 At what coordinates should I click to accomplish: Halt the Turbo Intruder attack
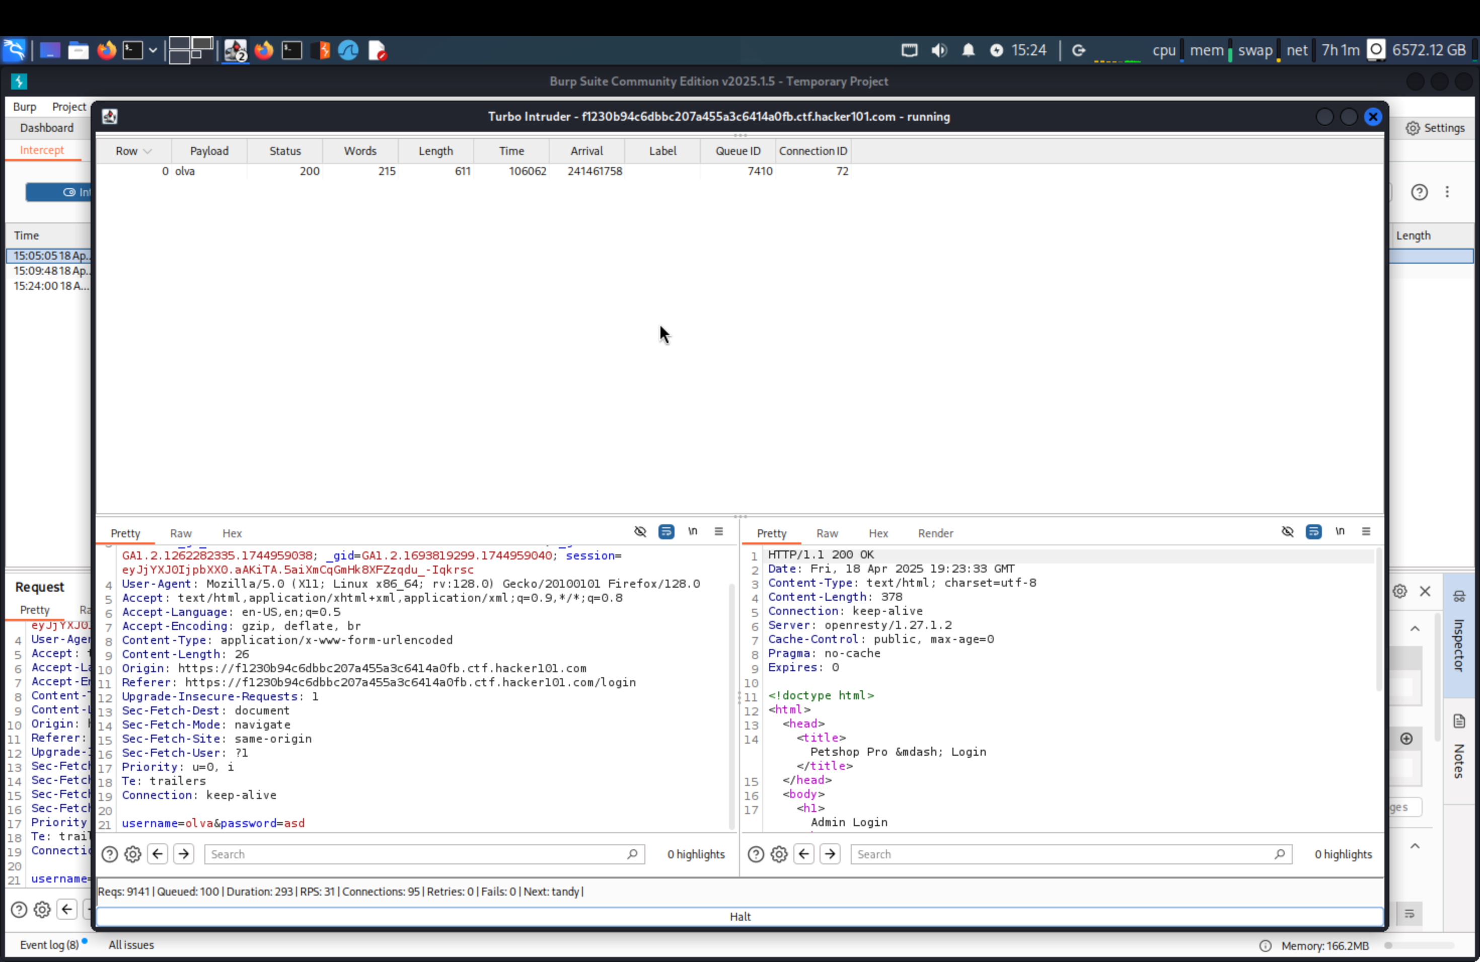[x=740, y=917]
